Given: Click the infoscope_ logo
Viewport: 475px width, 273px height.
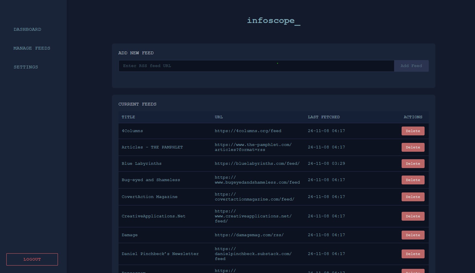Looking at the screenshot, I should 273,21.
